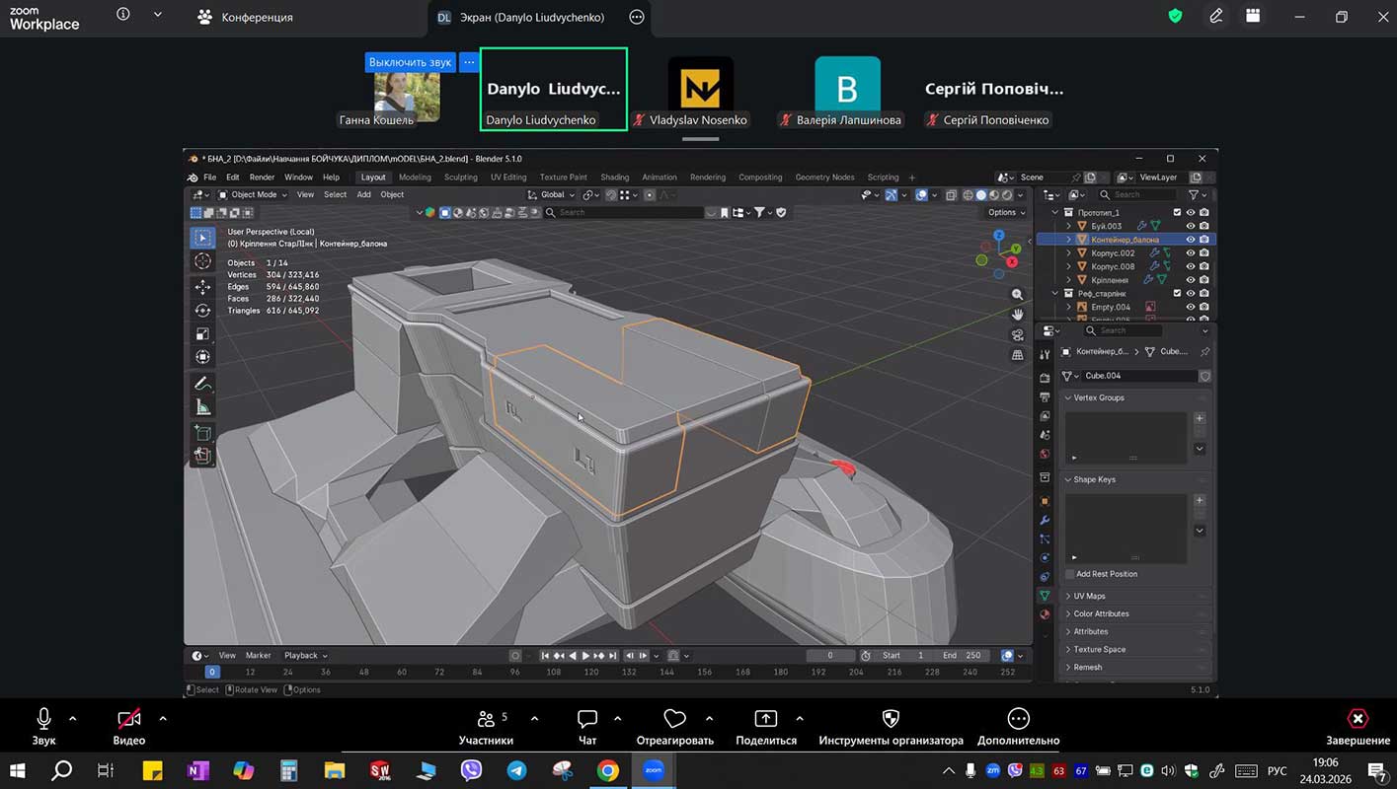Switch to the Modeling workspace tab
This screenshot has height=789, width=1397.
[x=415, y=178]
